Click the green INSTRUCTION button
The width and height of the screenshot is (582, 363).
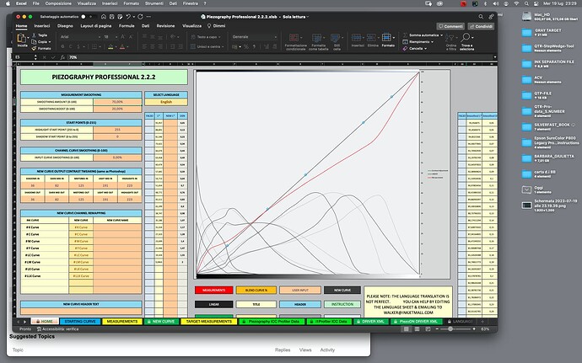[342, 304]
